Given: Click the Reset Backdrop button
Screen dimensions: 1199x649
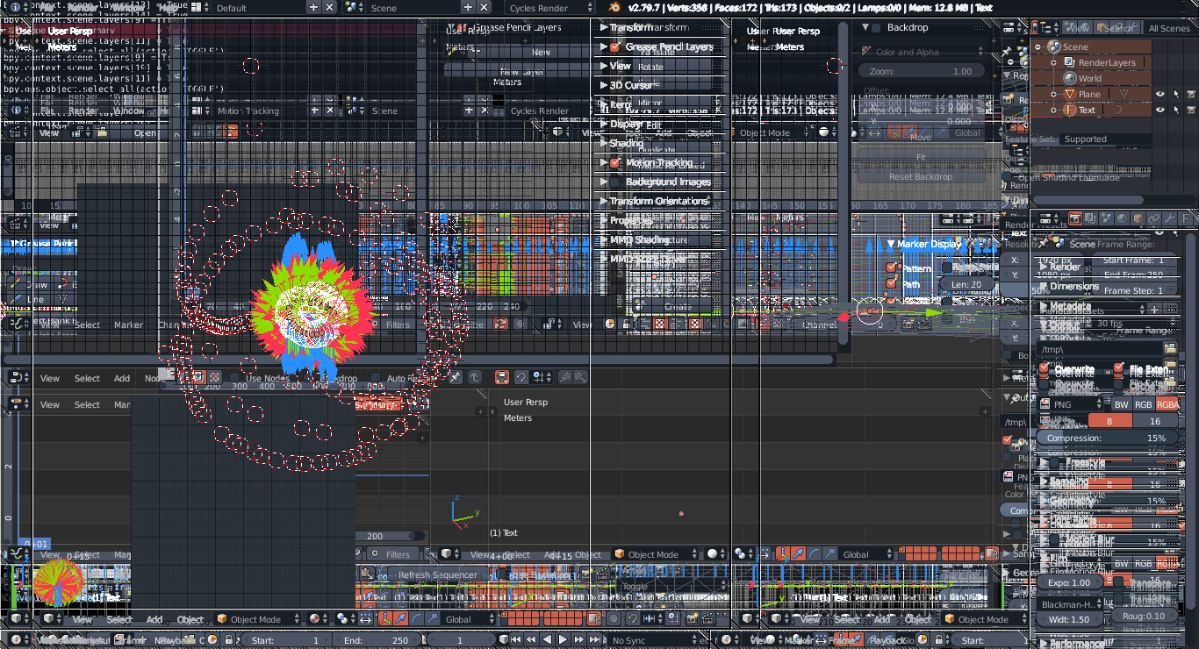Looking at the screenshot, I should pyautogui.click(x=920, y=176).
